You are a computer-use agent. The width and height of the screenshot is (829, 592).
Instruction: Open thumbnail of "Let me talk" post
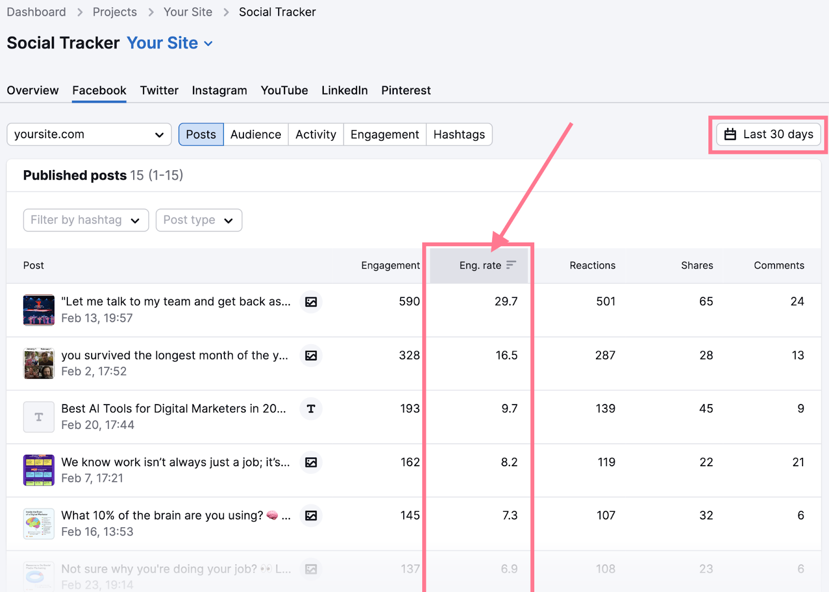(x=39, y=310)
